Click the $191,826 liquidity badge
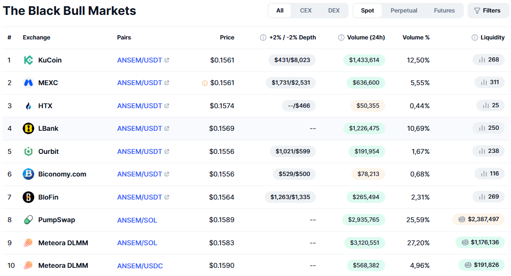The width and height of the screenshot is (511, 276). coord(482,265)
